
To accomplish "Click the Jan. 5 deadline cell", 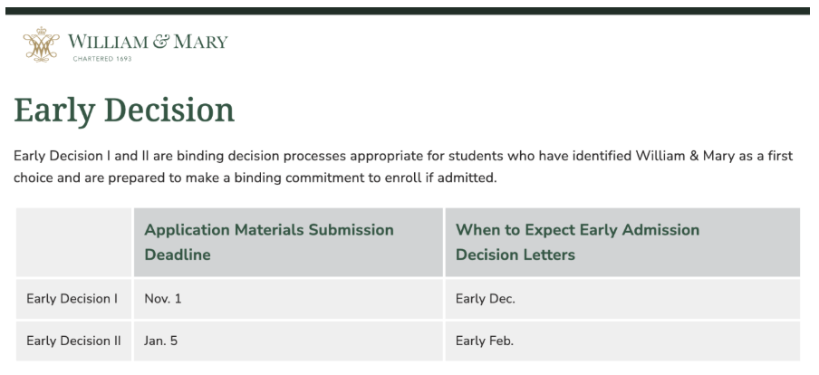I will point(288,341).
